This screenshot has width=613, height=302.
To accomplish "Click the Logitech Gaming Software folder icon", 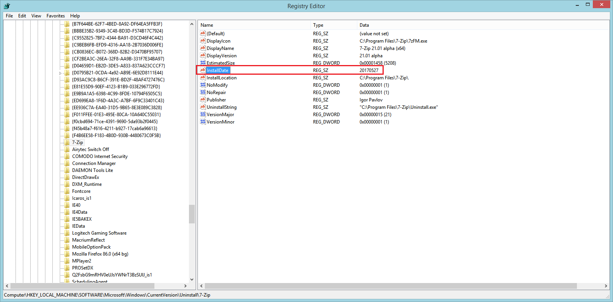I will pyautogui.click(x=67, y=233).
